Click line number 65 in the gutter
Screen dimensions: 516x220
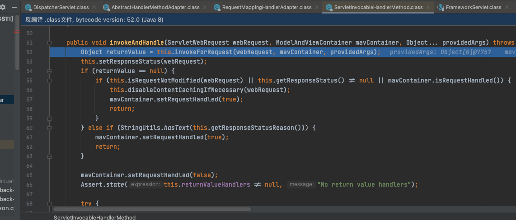click(29, 175)
